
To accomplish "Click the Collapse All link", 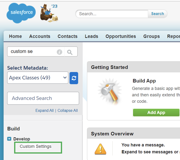I will 67,110.
